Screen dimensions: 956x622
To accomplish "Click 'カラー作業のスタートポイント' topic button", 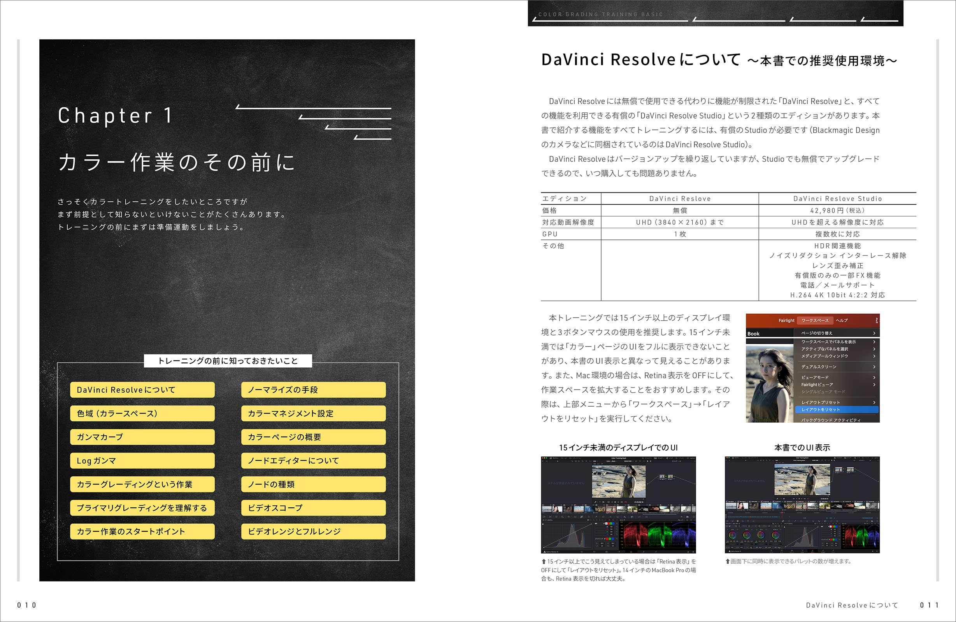I will [142, 531].
